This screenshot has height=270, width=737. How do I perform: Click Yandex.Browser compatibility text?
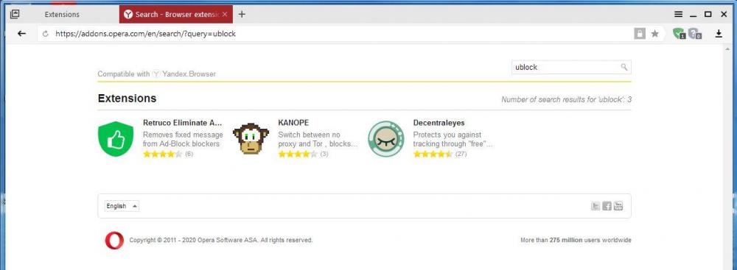[156, 74]
